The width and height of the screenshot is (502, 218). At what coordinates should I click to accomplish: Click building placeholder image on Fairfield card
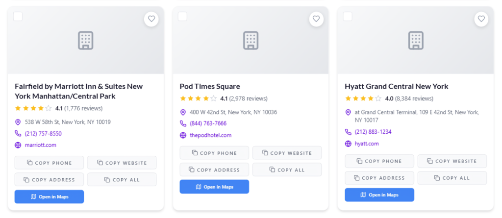[85, 40]
